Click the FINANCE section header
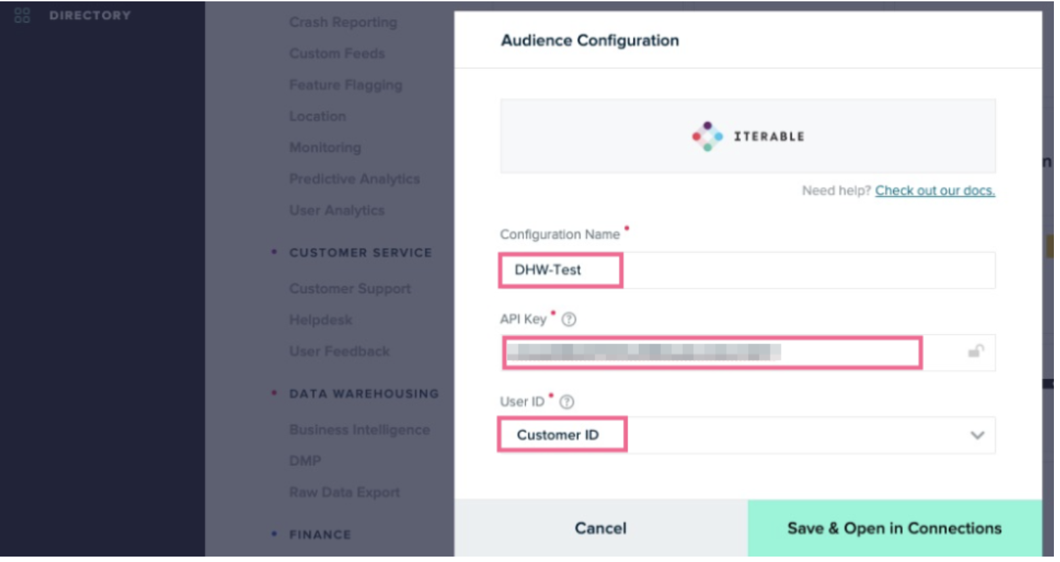The height and width of the screenshot is (562, 1060). point(320,534)
